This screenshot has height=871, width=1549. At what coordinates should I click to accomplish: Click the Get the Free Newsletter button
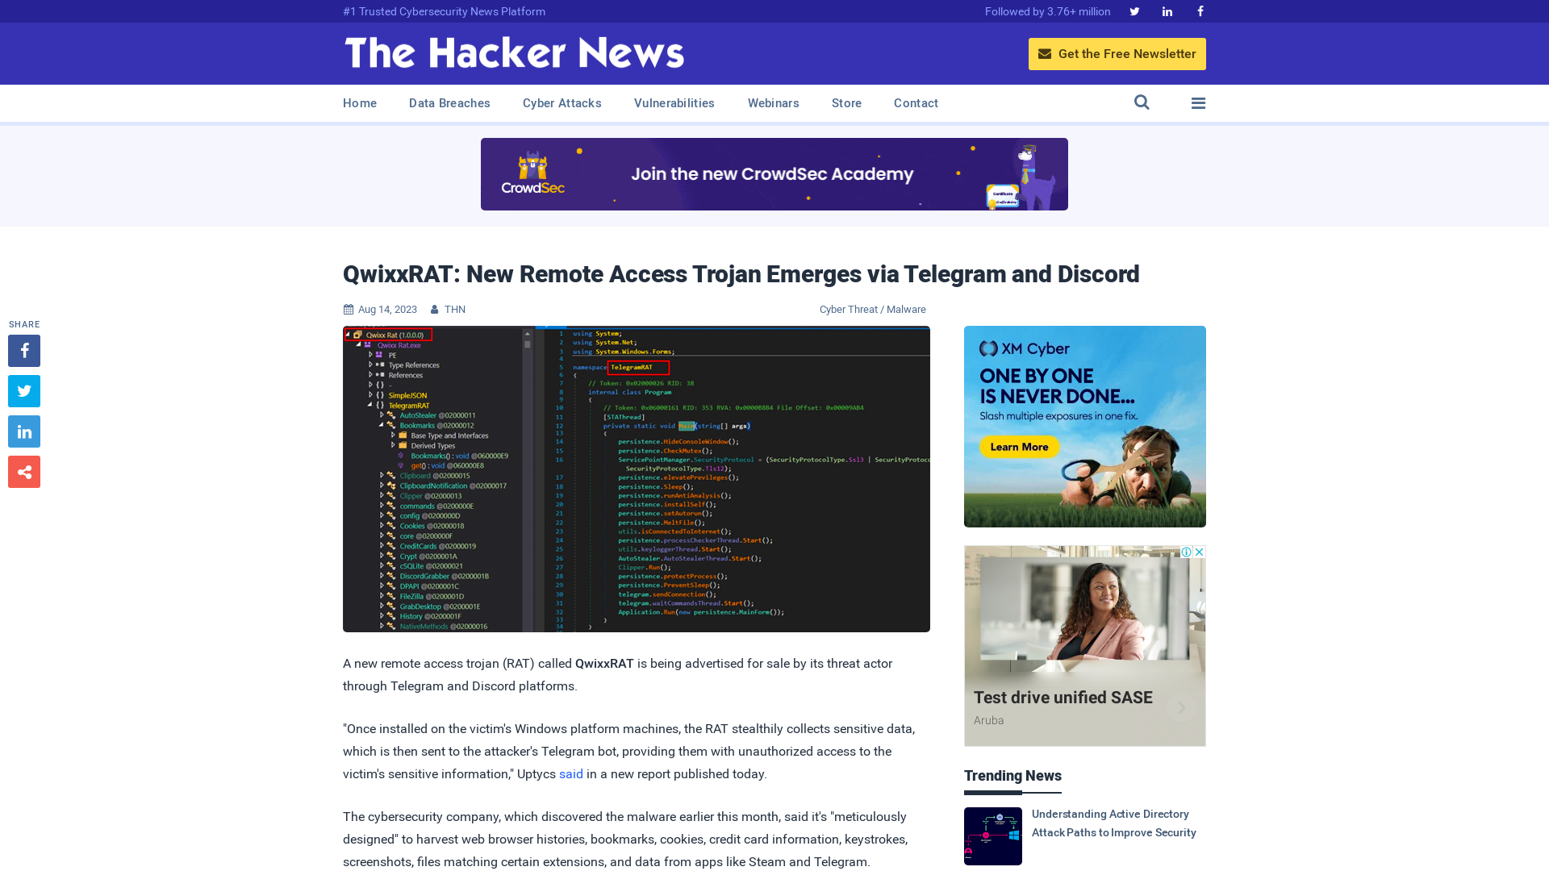[1117, 53]
